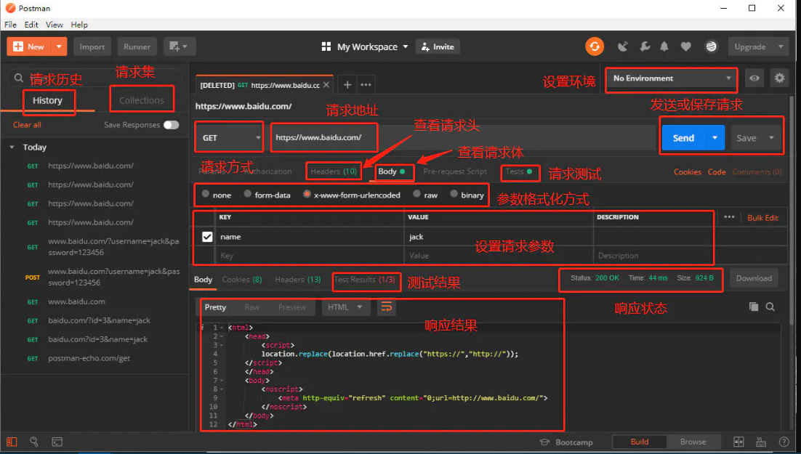801x454 pixels.
Task: Click the Download response button
Action: click(x=754, y=278)
